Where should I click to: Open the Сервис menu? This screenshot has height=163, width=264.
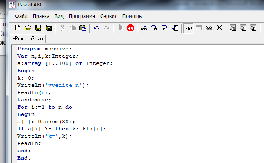coord(109,16)
